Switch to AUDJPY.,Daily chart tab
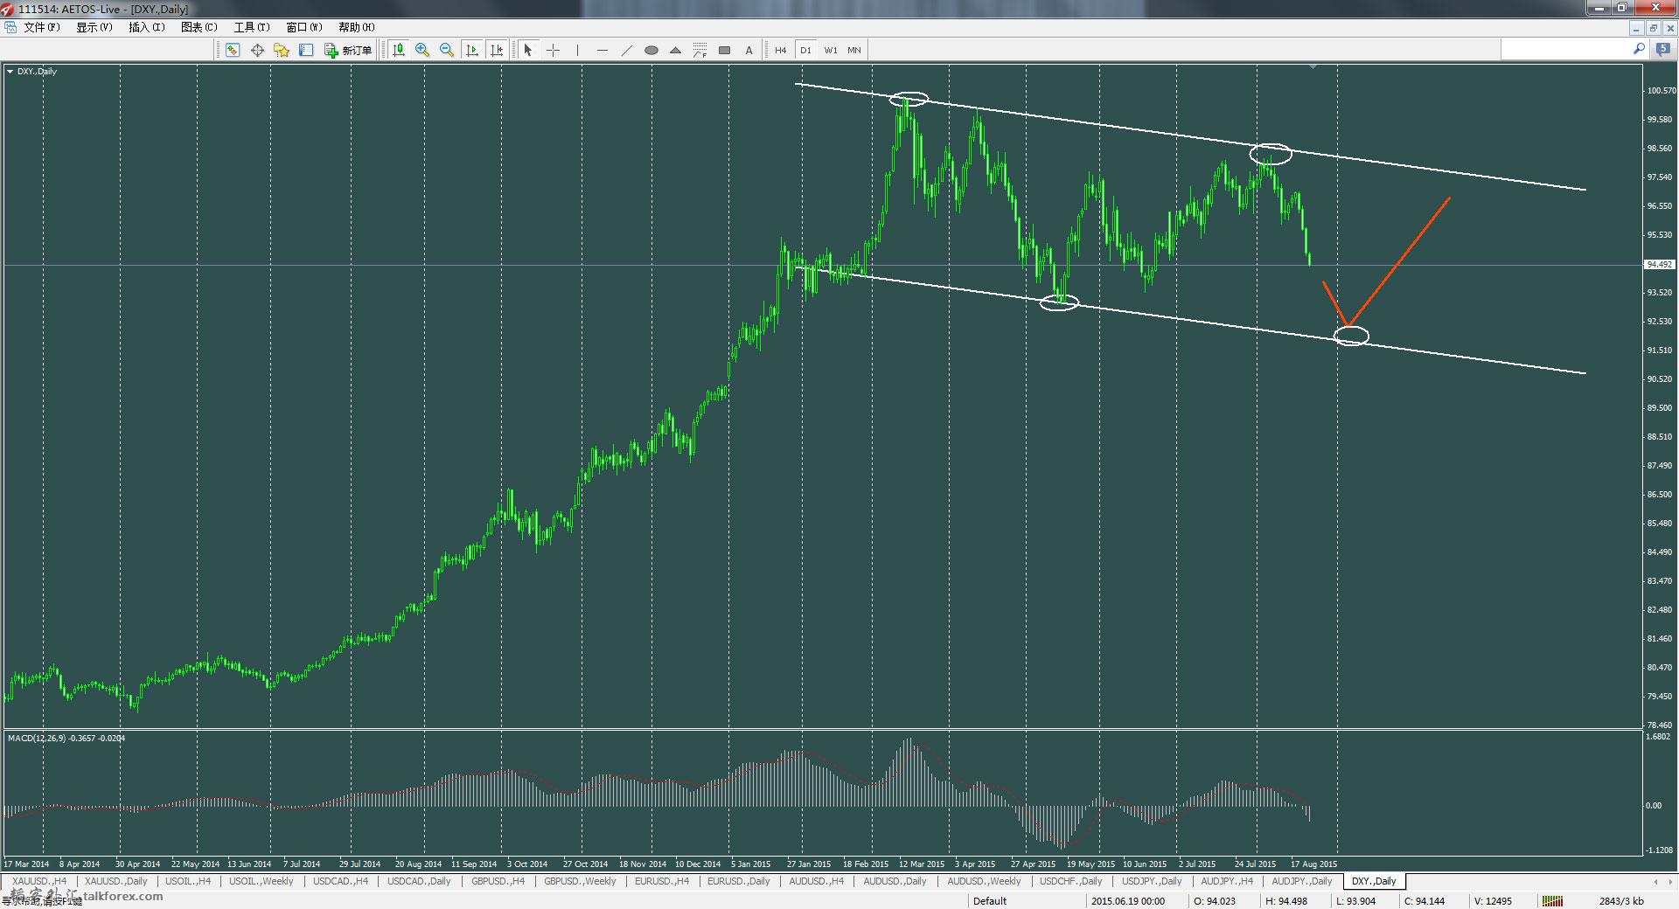The height and width of the screenshot is (909, 1679). click(x=1301, y=881)
